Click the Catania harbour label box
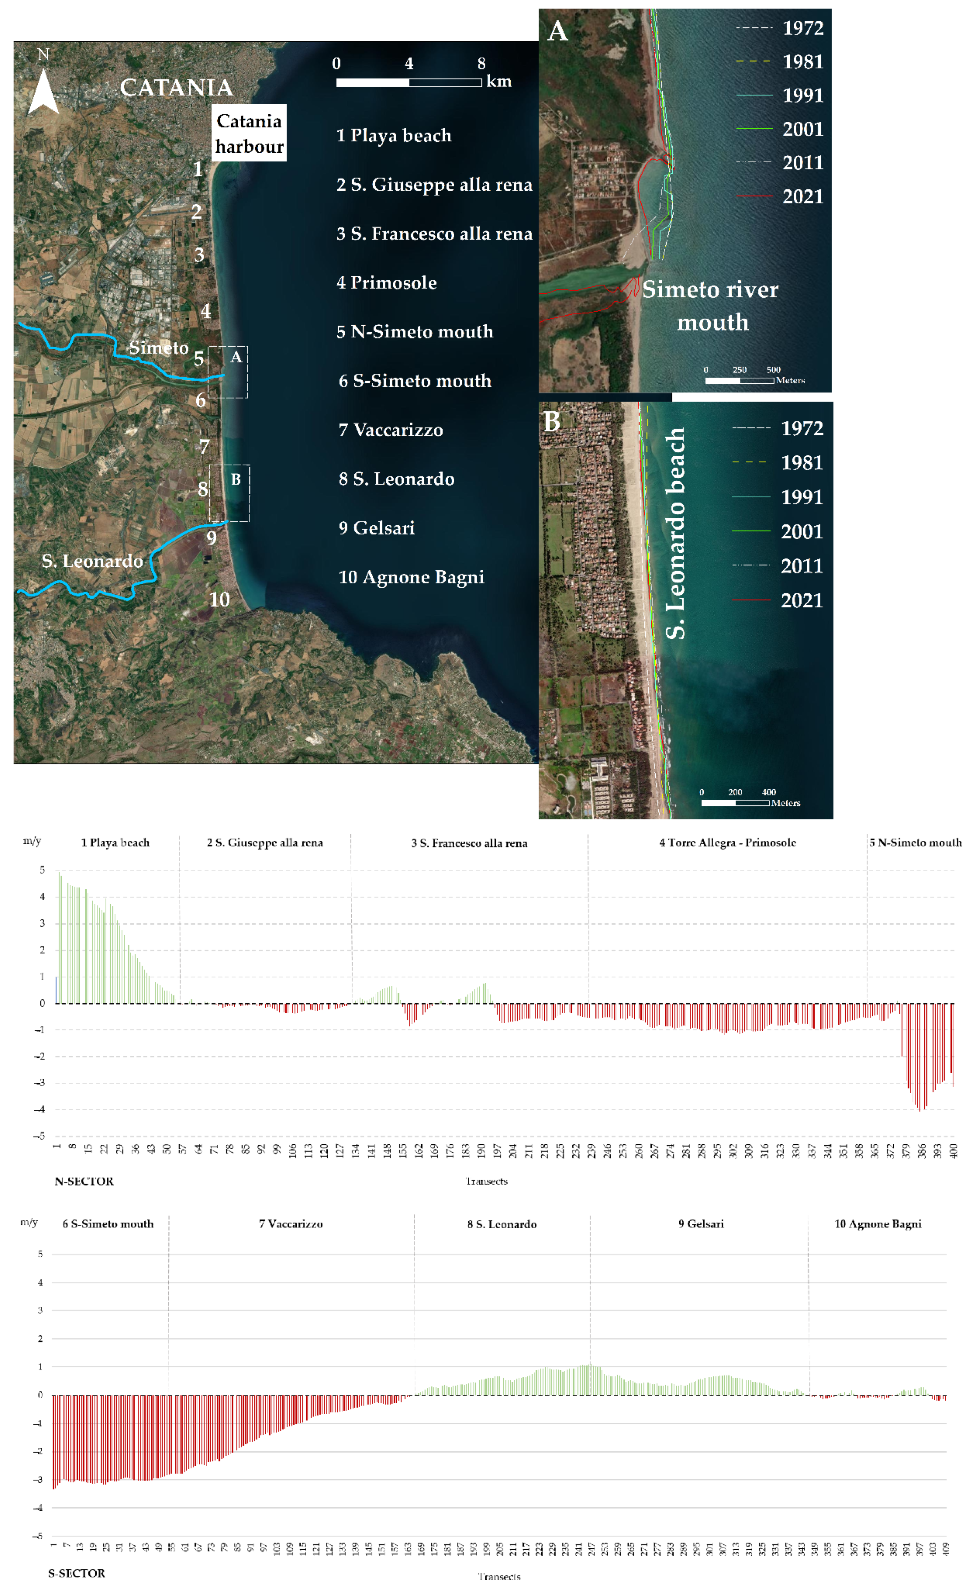This screenshot has width=978, height=1591. [x=249, y=133]
